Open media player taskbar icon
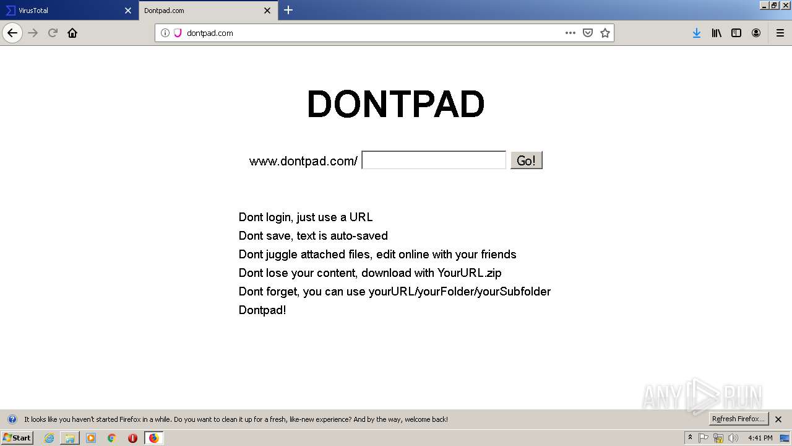Viewport: 792px width, 446px height. (x=91, y=438)
